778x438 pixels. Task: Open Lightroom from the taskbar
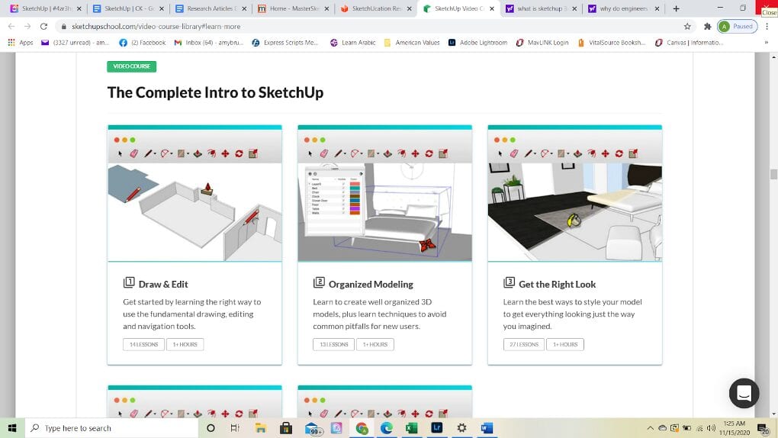pos(436,428)
